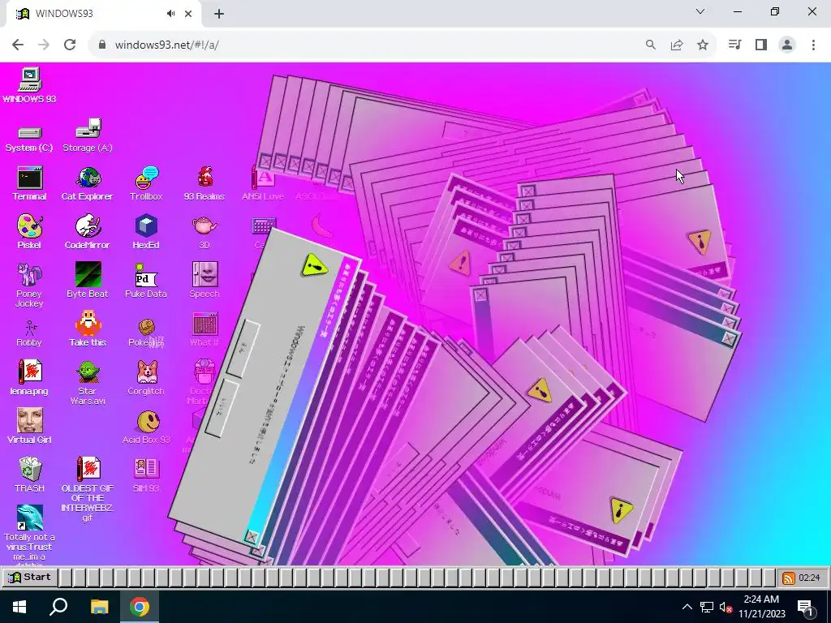Image resolution: width=831 pixels, height=623 pixels.
Task: Launch the Terminal desktop icon
Action: pyautogui.click(x=30, y=178)
